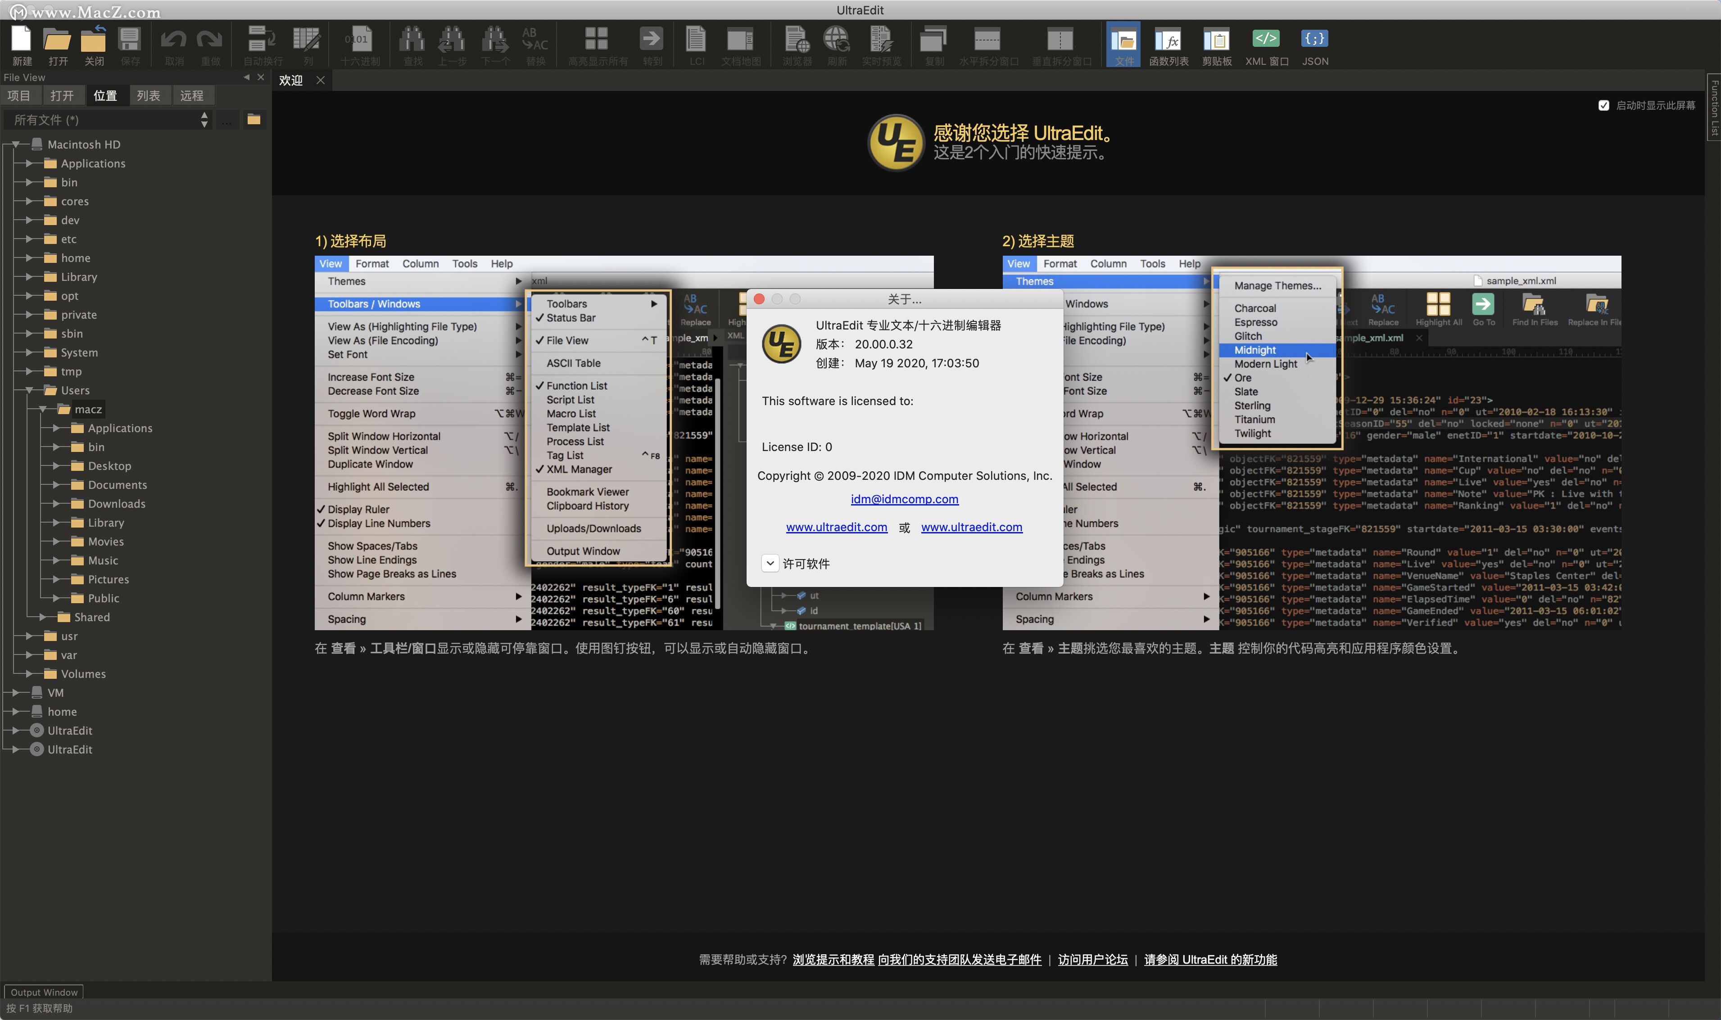Click the Refresh (刷新) globe icon
The image size is (1721, 1020).
837,40
